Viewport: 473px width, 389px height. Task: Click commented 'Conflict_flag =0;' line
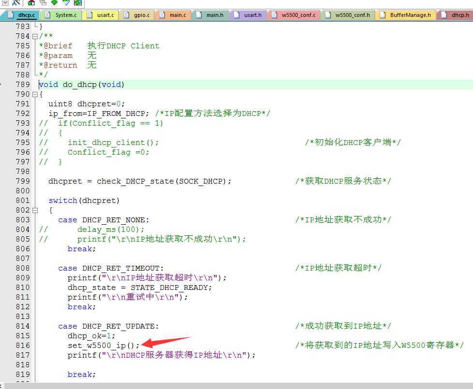(108, 152)
